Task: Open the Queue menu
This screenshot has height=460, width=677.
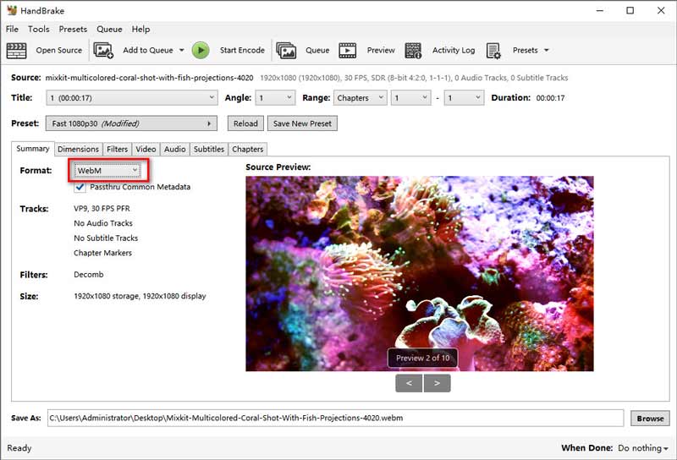Action: tap(109, 29)
